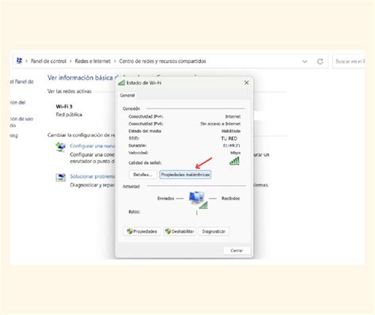Click 'Sin acceso a Internet' IPv6 value
The width and height of the screenshot is (375, 315).
pos(221,123)
